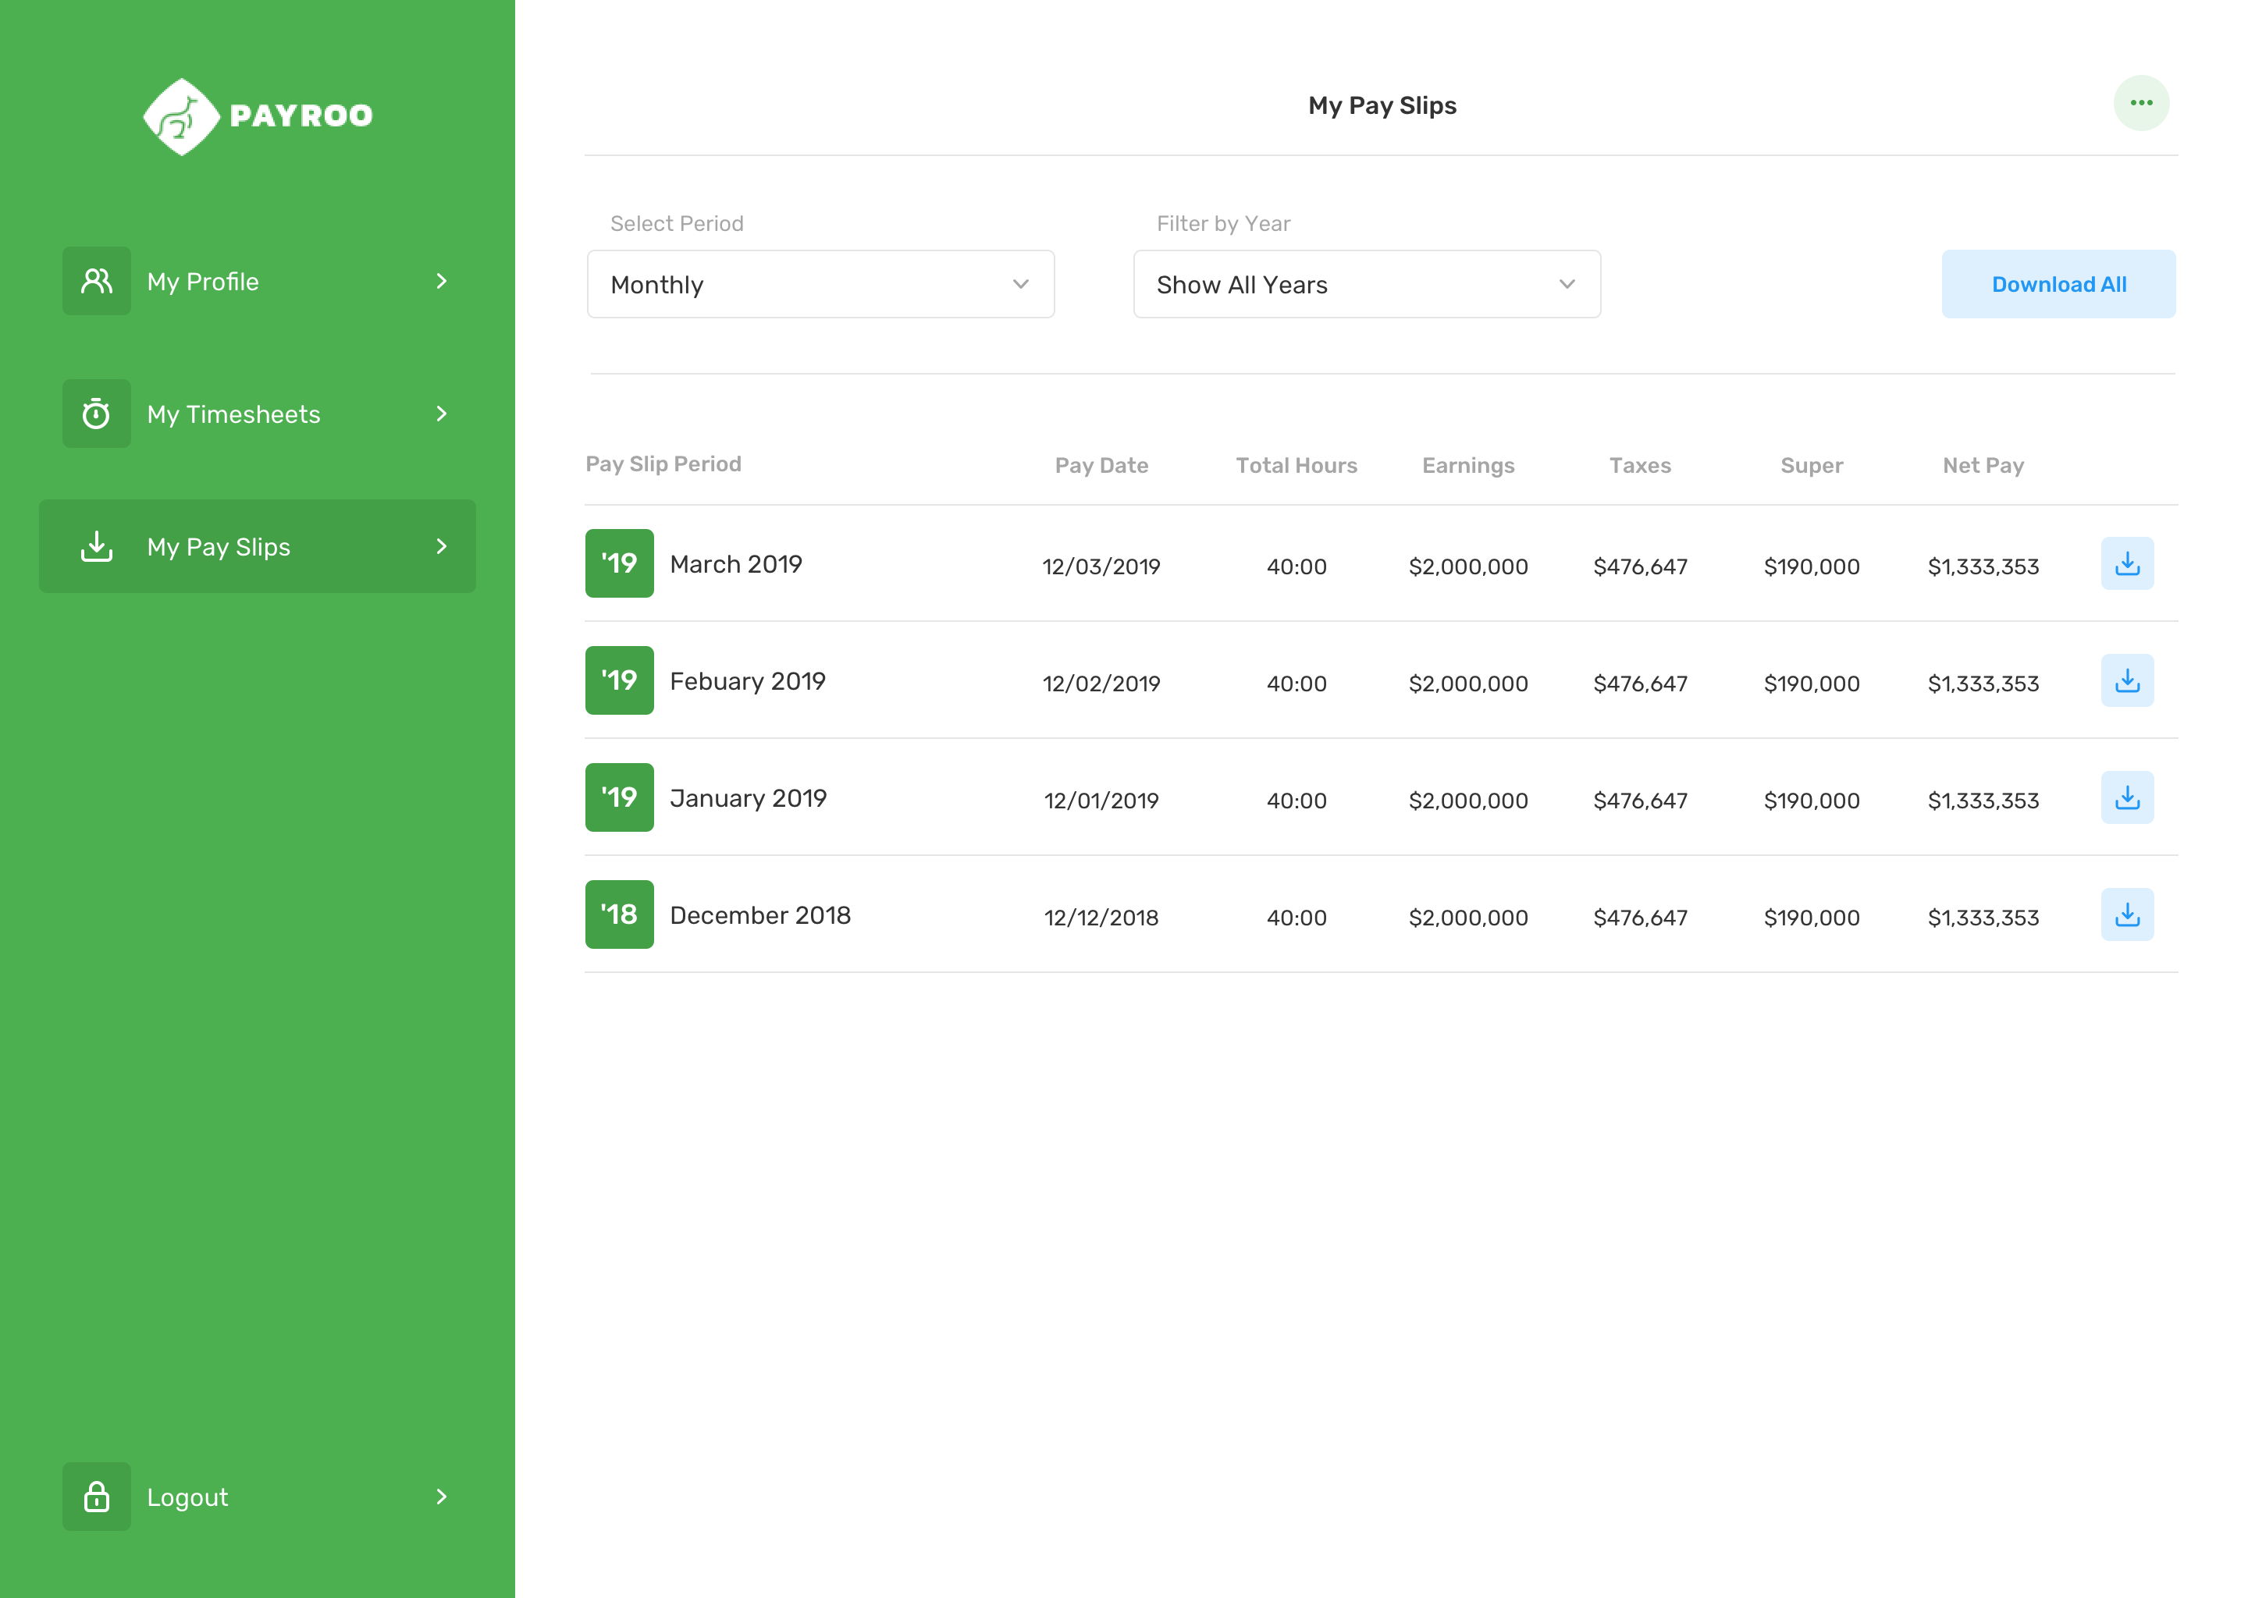Viewport: 2248px width, 1598px height.
Task: Expand the My Profile chevron arrow
Action: [x=441, y=282]
